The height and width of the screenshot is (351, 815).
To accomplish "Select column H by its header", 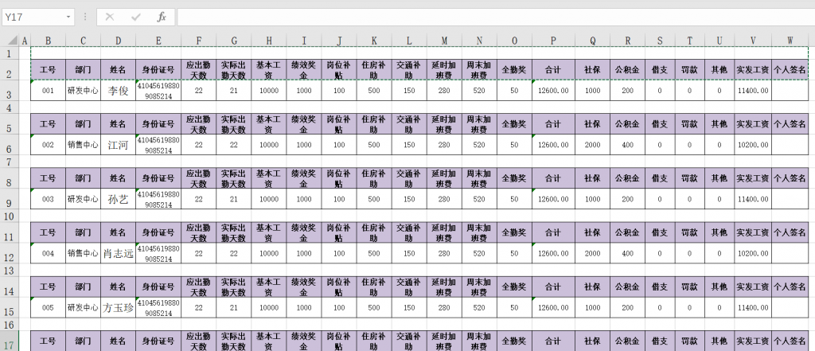I will point(269,40).
